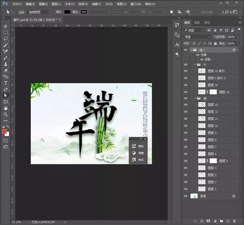Open the 不透明度 dropdown arrow
The height and width of the screenshot is (225, 244).
coord(238,37)
